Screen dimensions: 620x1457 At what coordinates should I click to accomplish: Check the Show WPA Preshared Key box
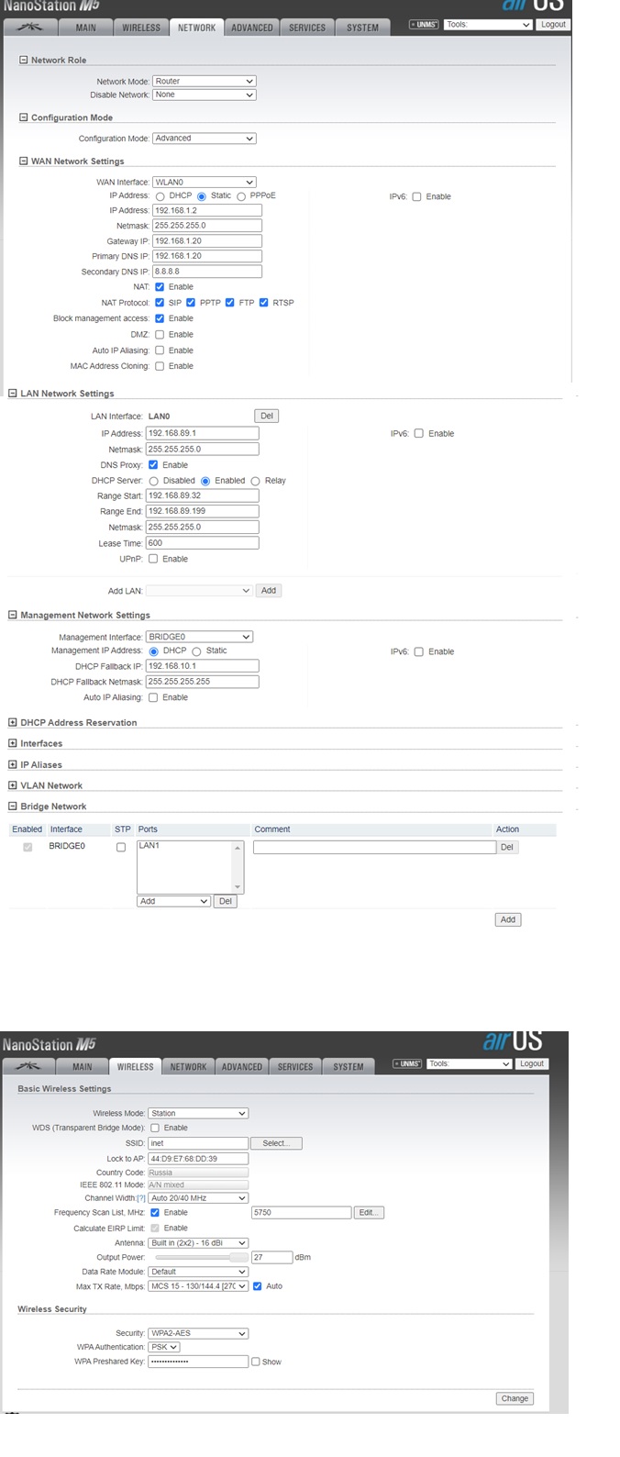coord(256,1362)
